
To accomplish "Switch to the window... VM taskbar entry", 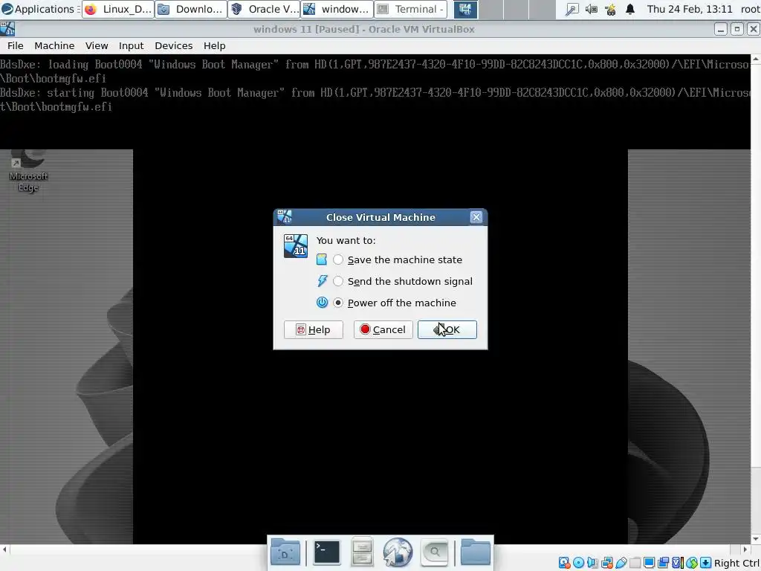I will click(337, 9).
